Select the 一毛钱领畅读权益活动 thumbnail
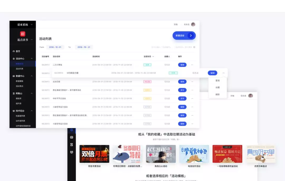 click(x=227, y=154)
